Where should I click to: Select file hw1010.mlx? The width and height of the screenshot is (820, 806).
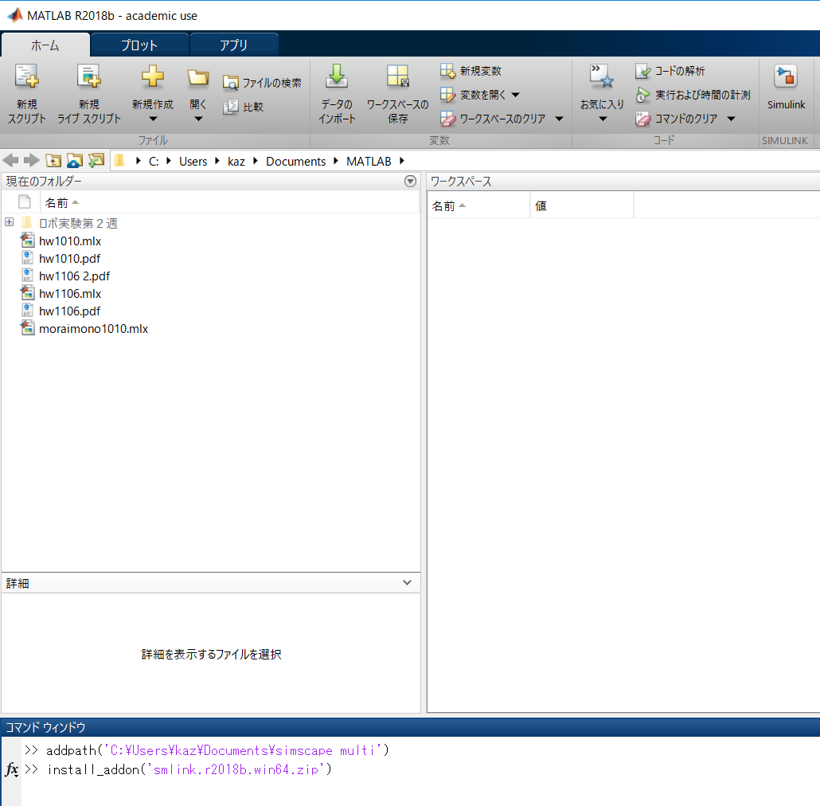pos(70,241)
